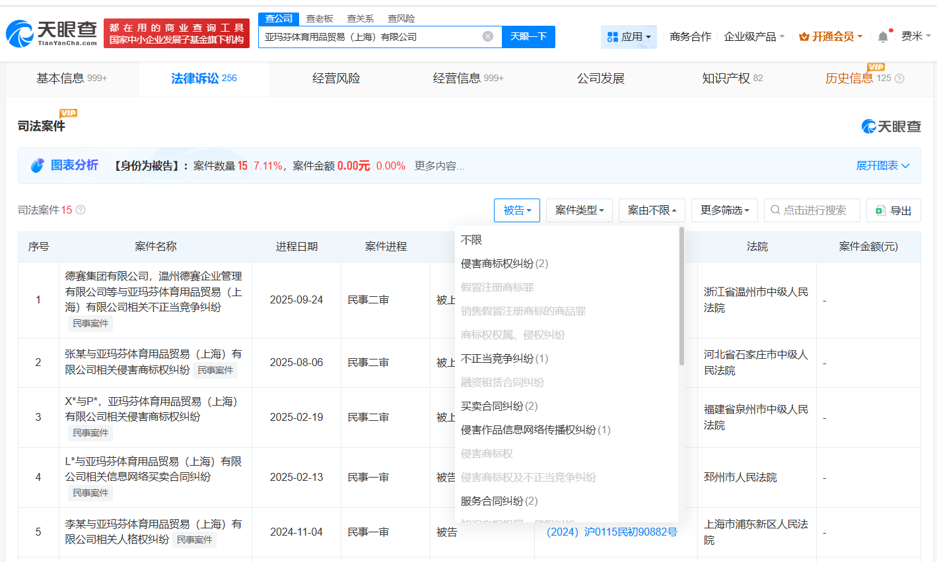Open notifications via the bell icon
Viewport: 937px width, 562px height.
(x=883, y=36)
